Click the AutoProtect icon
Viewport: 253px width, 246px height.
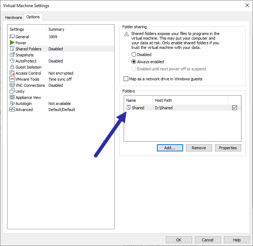[x=12, y=61]
